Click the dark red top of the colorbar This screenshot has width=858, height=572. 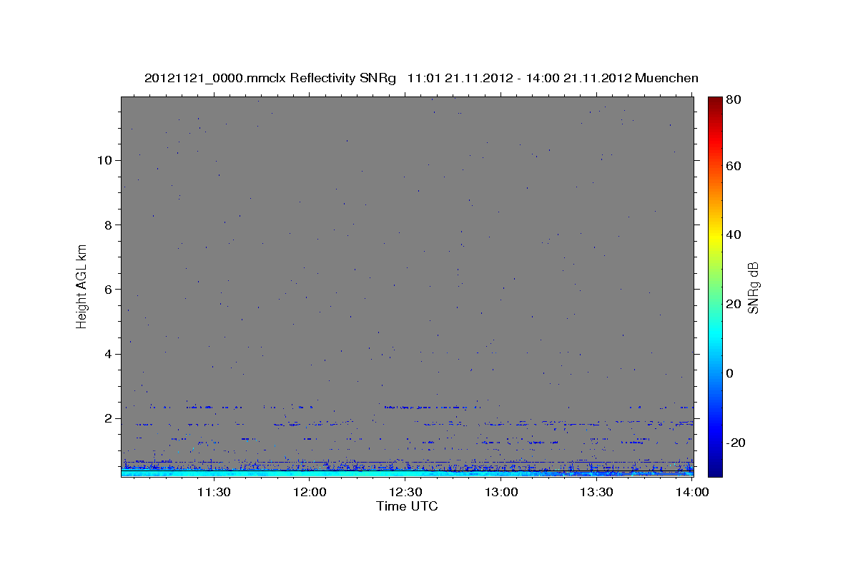coord(715,102)
